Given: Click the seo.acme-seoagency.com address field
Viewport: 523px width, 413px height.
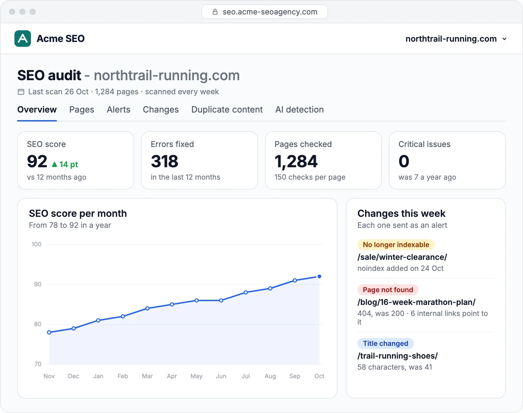Looking at the screenshot, I should click(x=265, y=12).
